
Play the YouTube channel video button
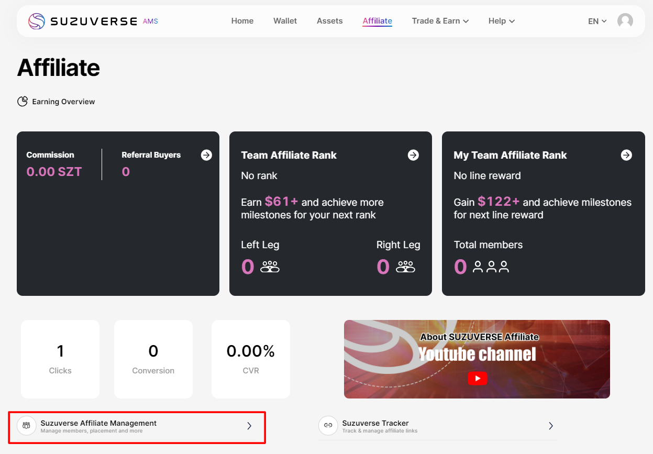(x=477, y=378)
